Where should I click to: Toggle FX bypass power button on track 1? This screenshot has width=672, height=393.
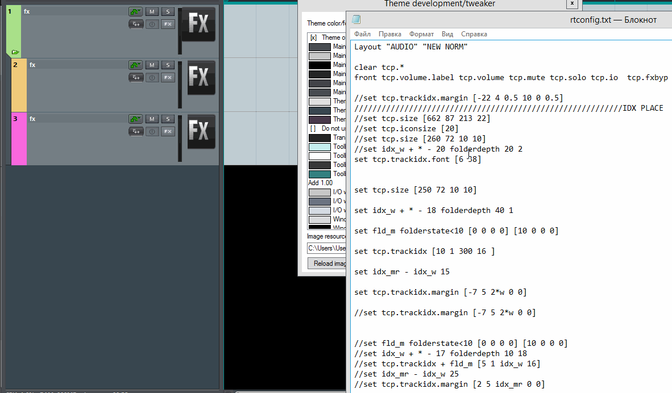pyautogui.click(x=152, y=24)
